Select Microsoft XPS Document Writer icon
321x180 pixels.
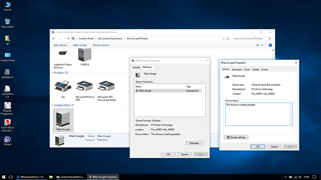pos(106,87)
